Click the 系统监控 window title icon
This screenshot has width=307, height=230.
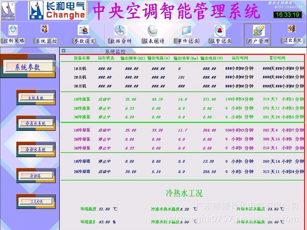click(64, 51)
